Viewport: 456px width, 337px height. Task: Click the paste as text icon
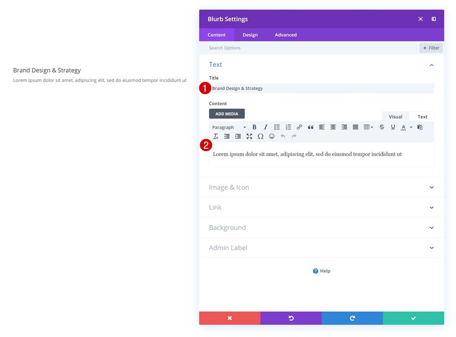[x=420, y=127]
